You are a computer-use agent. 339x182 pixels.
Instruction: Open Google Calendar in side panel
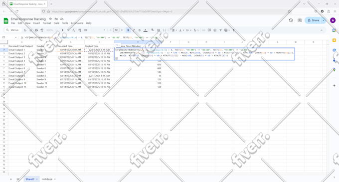click(x=334, y=30)
